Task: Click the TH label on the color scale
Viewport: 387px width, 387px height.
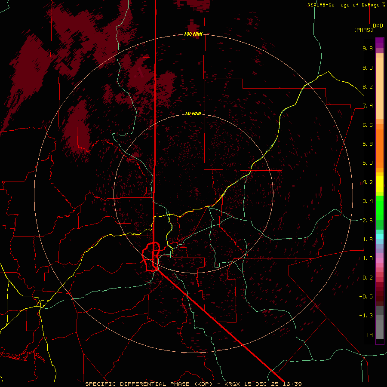Action: point(369,335)
